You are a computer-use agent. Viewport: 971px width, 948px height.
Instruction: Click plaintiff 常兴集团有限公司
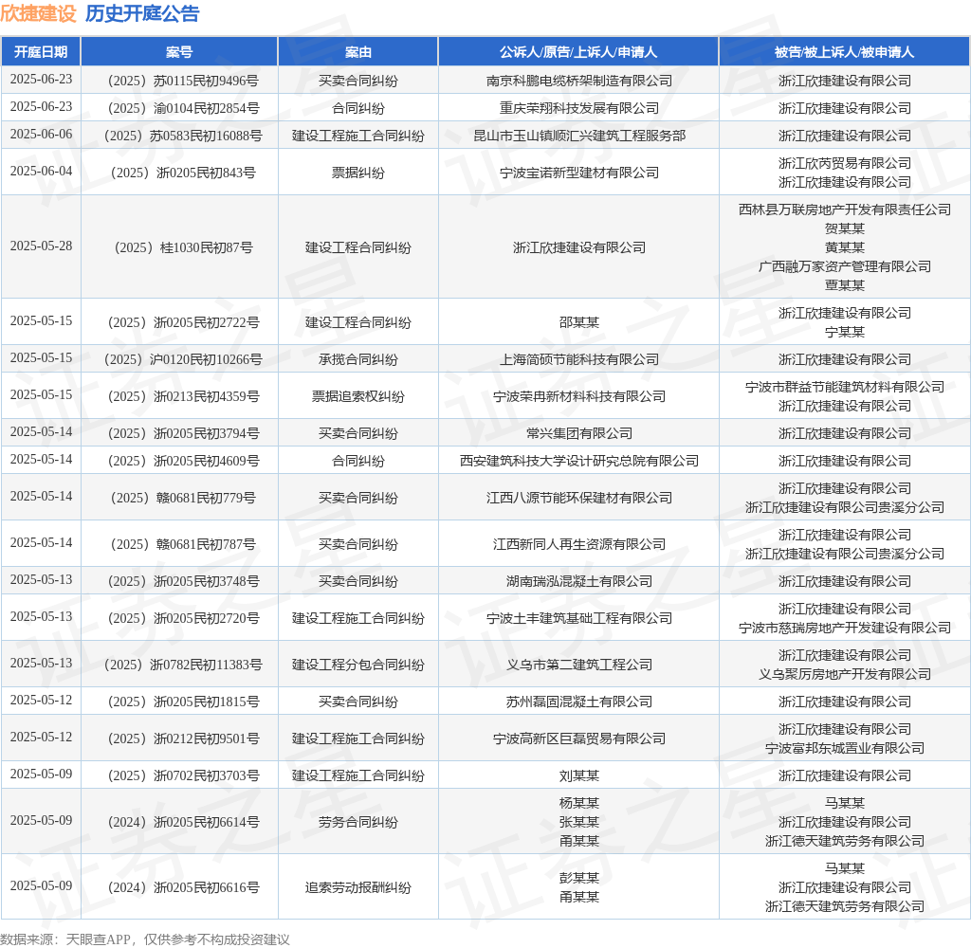coord(579,433)
